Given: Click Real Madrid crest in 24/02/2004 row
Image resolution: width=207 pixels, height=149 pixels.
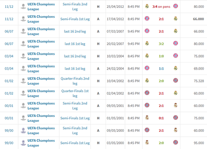Looking at the screenshot, I should [176, 68].
